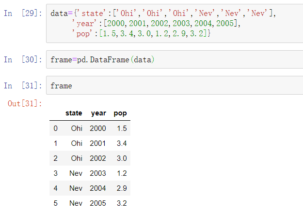Screen dimensions: 303x212
Task: Click the In [31] prompt label
Action: pos(23,85)
